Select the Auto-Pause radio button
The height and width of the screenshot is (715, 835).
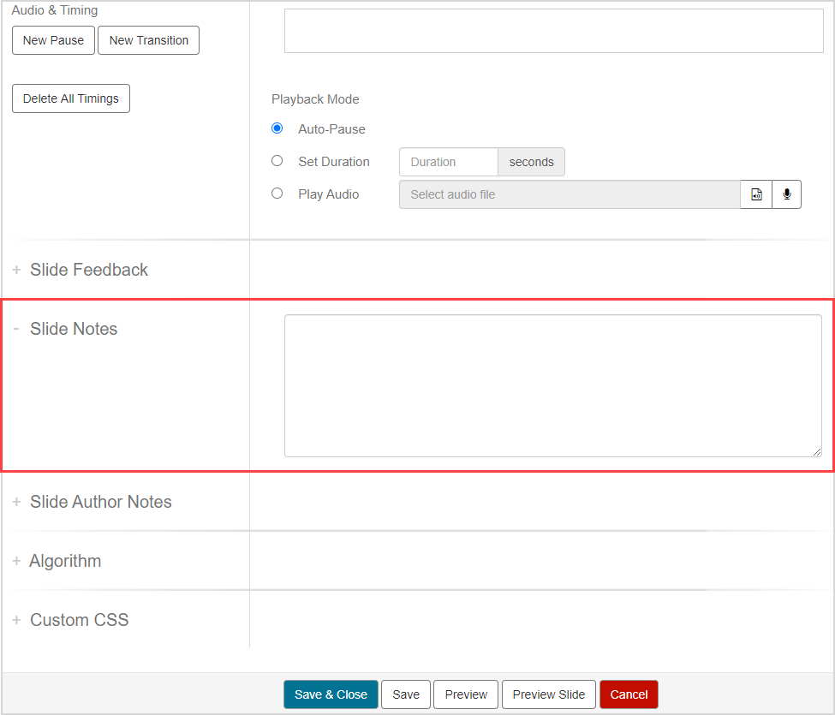(x=277, y=128)
